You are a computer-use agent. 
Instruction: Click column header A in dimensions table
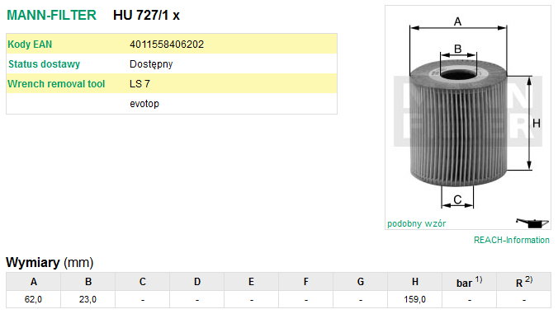tap(34, 282)
